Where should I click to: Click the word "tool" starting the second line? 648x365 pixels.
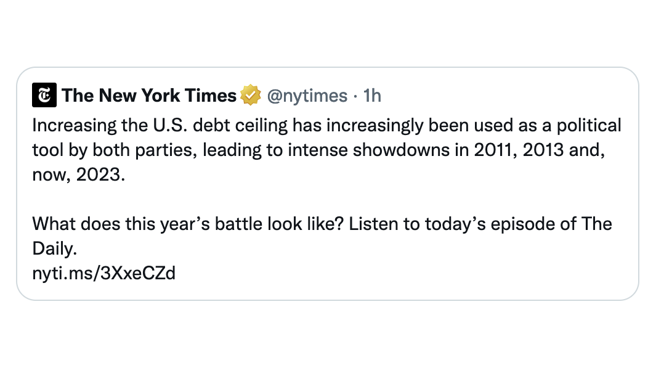(x=45, y=150)
